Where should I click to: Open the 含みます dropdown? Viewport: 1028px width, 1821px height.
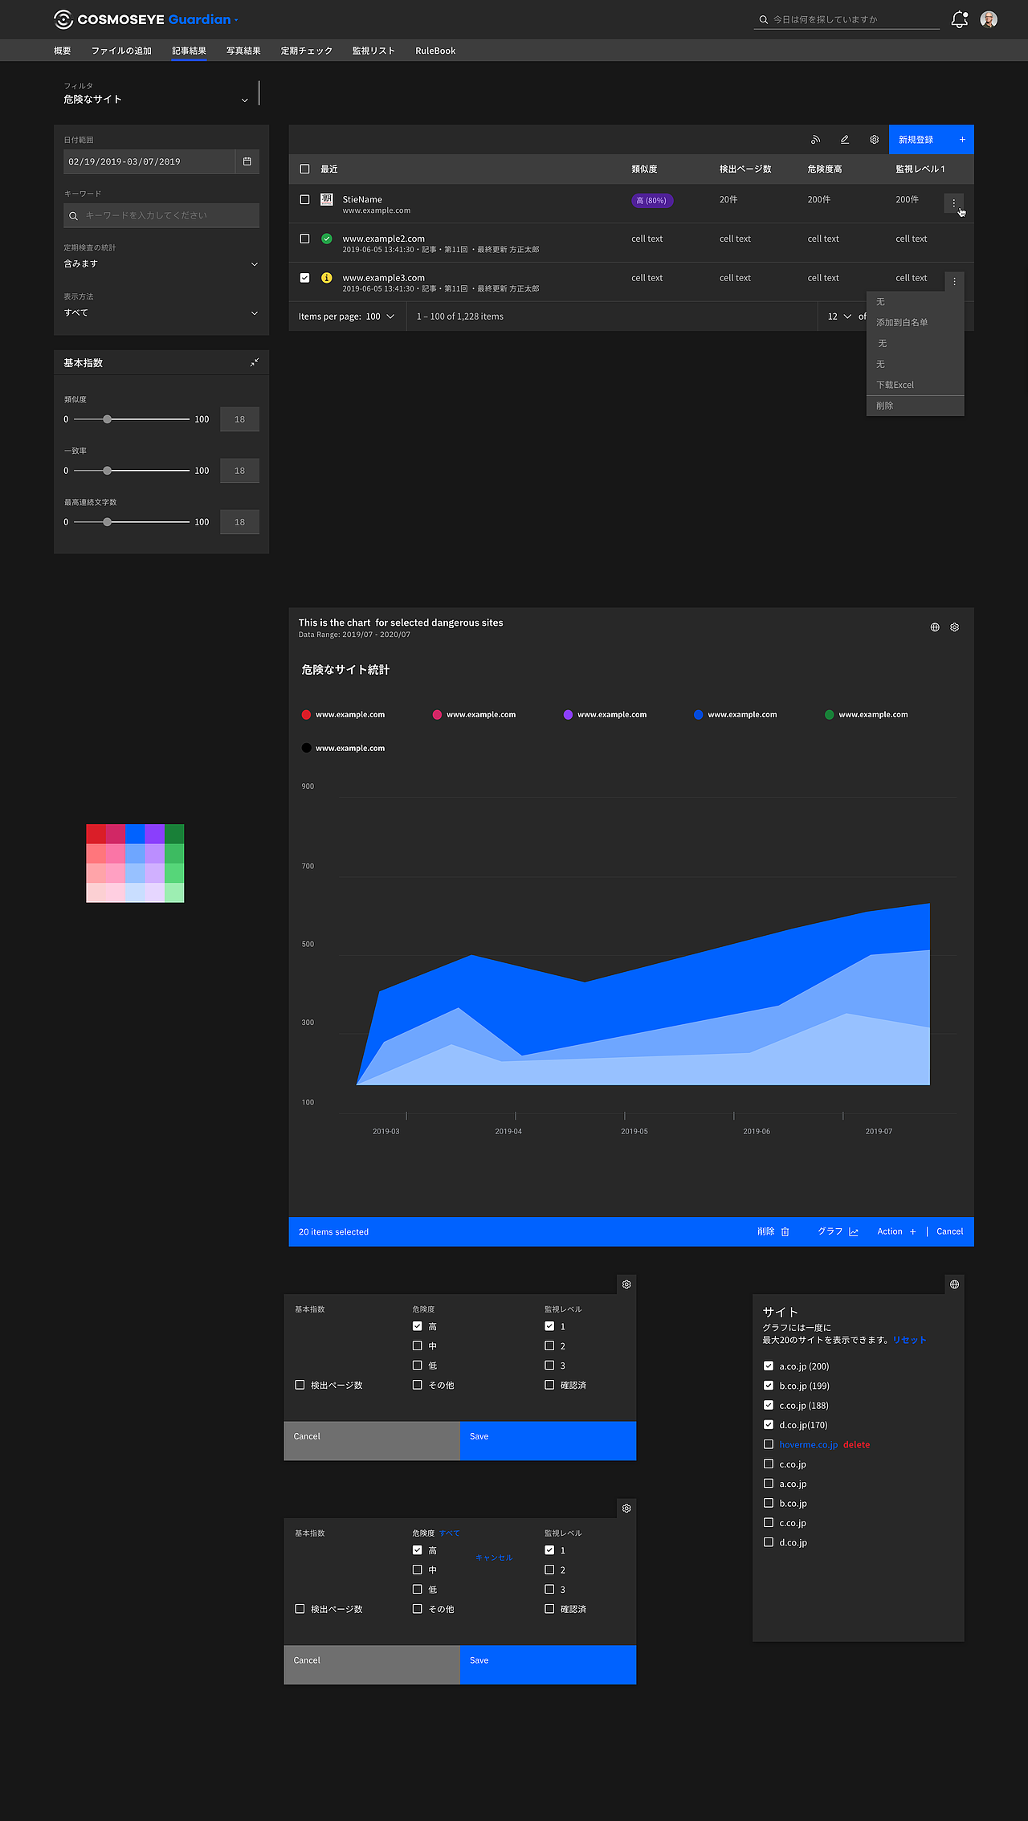(x=161, y=263)
